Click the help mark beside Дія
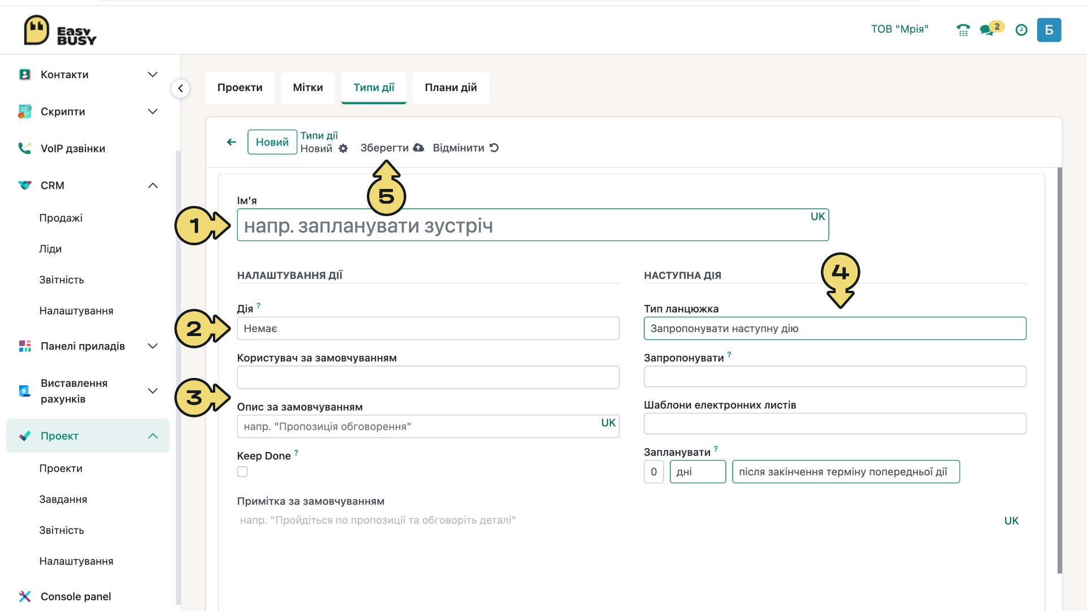Viewport: 1087px width, 611px height. [259, 305]
